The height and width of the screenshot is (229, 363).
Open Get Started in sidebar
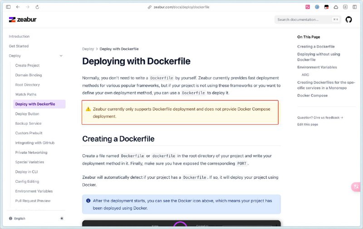(x=19, y=46)
